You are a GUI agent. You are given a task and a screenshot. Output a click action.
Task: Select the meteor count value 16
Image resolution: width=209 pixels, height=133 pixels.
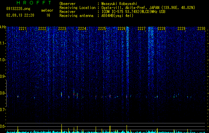[48, 15]
